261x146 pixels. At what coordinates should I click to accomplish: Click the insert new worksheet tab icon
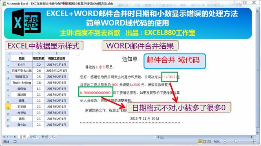point(53,137)
